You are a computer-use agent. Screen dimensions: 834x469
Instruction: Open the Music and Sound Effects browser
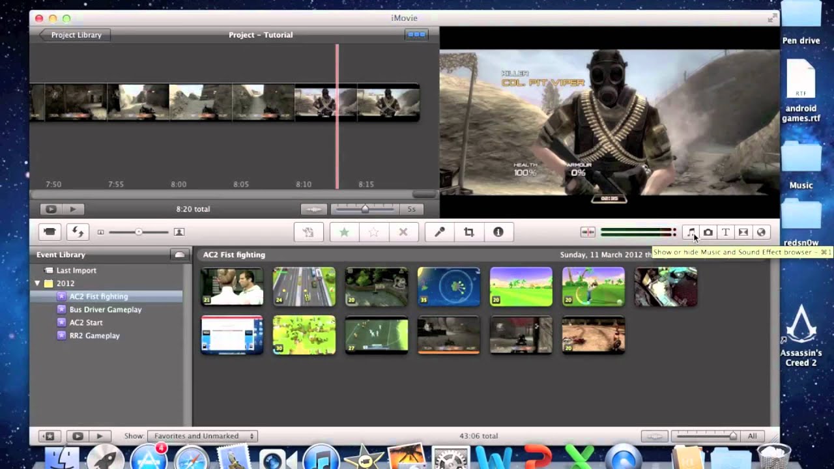click(x=691, y=232)
